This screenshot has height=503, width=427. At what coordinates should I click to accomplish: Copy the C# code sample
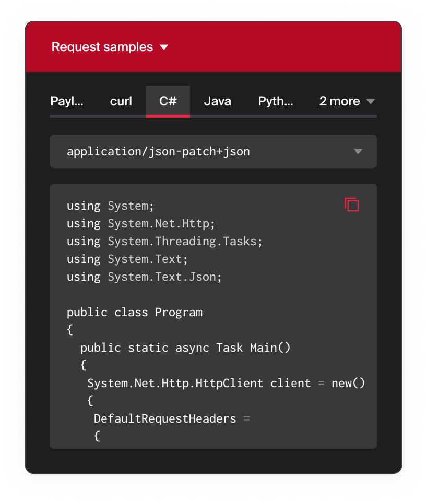352,205
